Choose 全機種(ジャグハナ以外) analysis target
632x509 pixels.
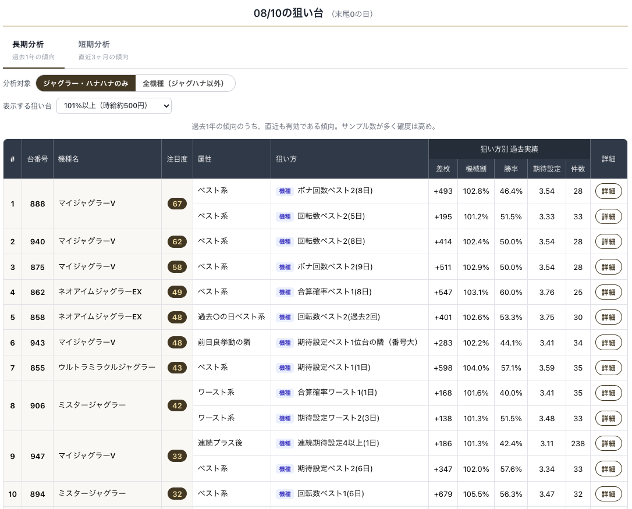(x=185, y=83)
